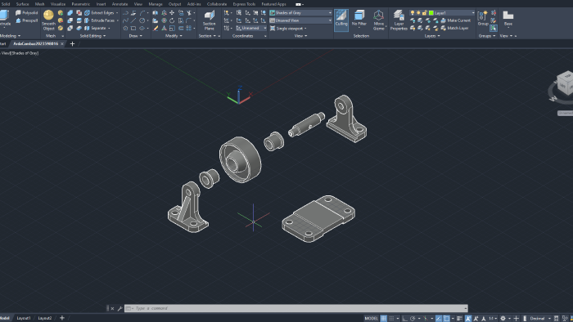Select the Polysolid tool

26,13
